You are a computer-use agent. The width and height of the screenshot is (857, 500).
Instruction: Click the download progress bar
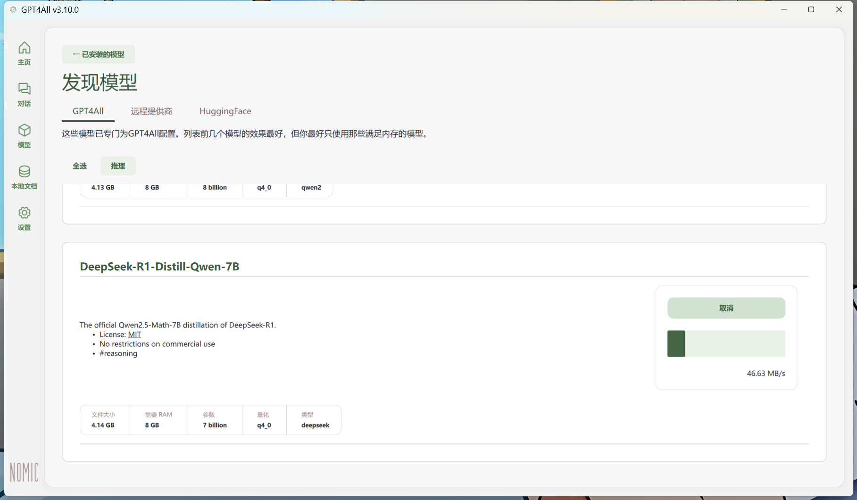[x=726, y=344]
